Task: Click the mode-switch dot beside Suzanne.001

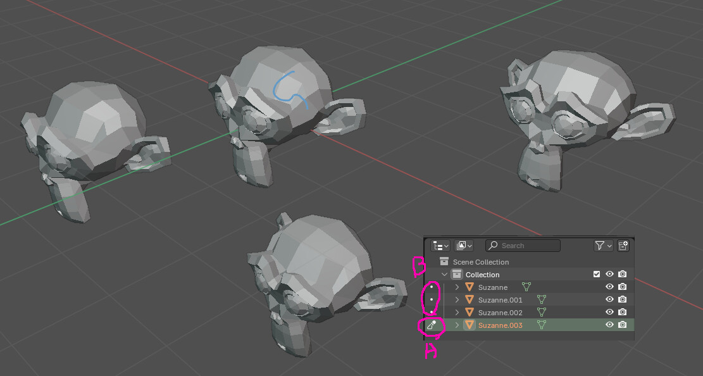Action: click(432, 299)
